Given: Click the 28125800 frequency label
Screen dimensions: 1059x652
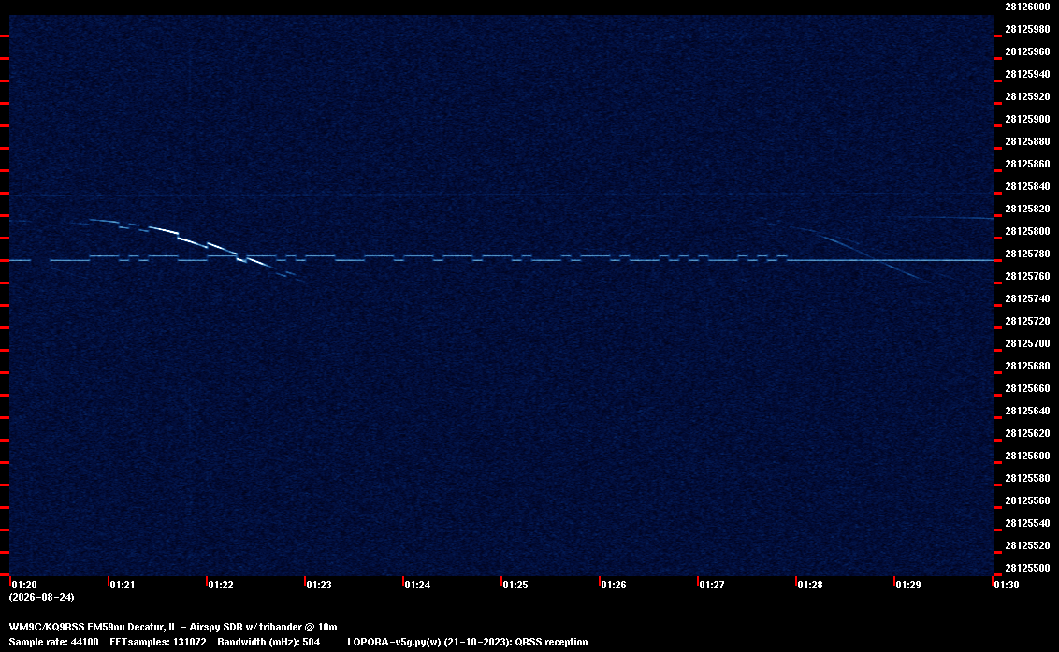Looking at the screenshot, I should point(1027,231).
